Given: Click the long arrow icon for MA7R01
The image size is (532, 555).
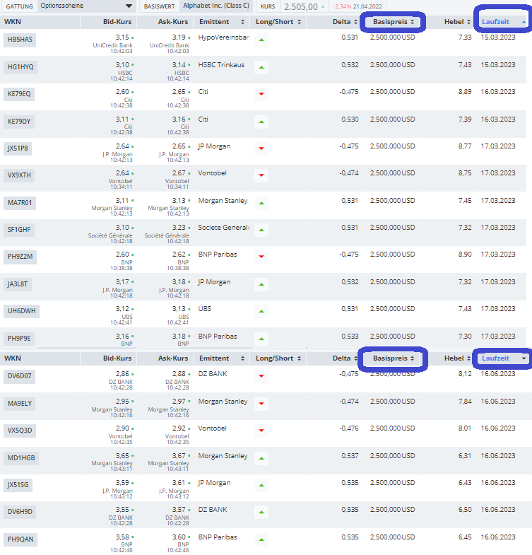Looking at the screenshot, I should click(261, 203).
